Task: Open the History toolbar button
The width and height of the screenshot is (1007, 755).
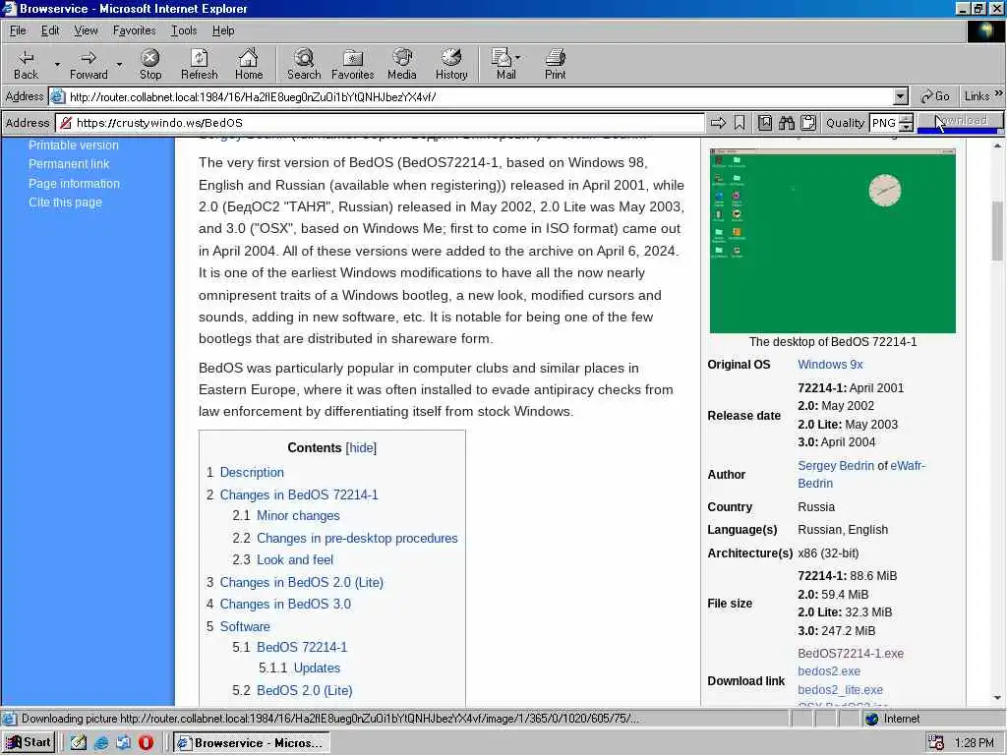Action: tap(451, 64)
